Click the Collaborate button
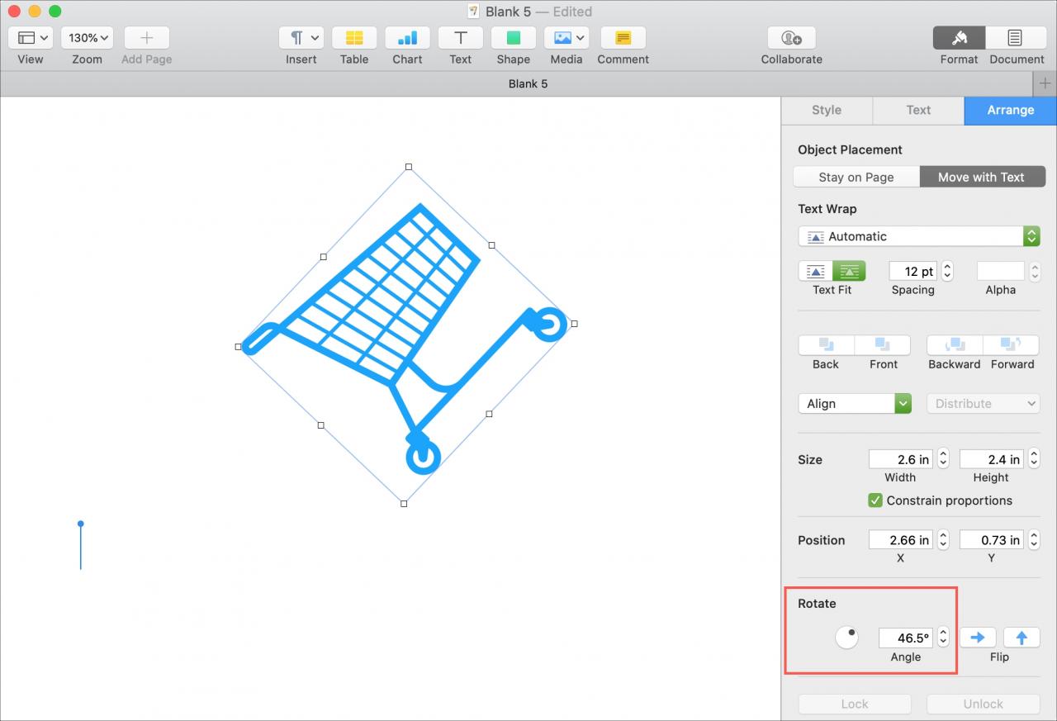Image resolution: width=1057 pixels, height=721 pixels. 791,38
